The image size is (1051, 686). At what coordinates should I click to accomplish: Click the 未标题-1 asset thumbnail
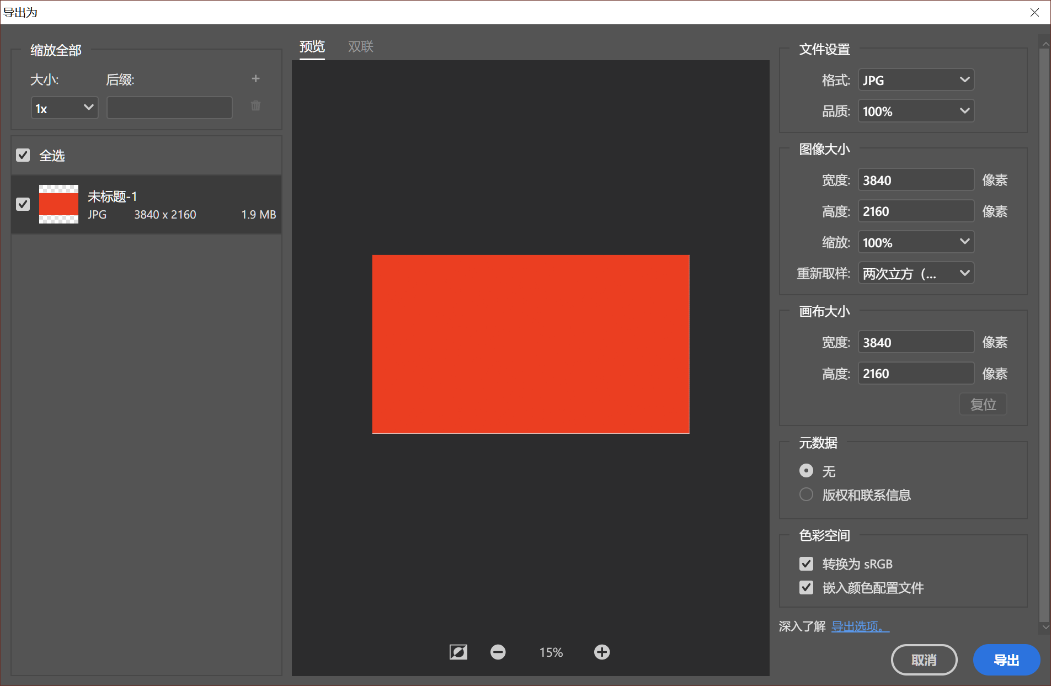58,204
